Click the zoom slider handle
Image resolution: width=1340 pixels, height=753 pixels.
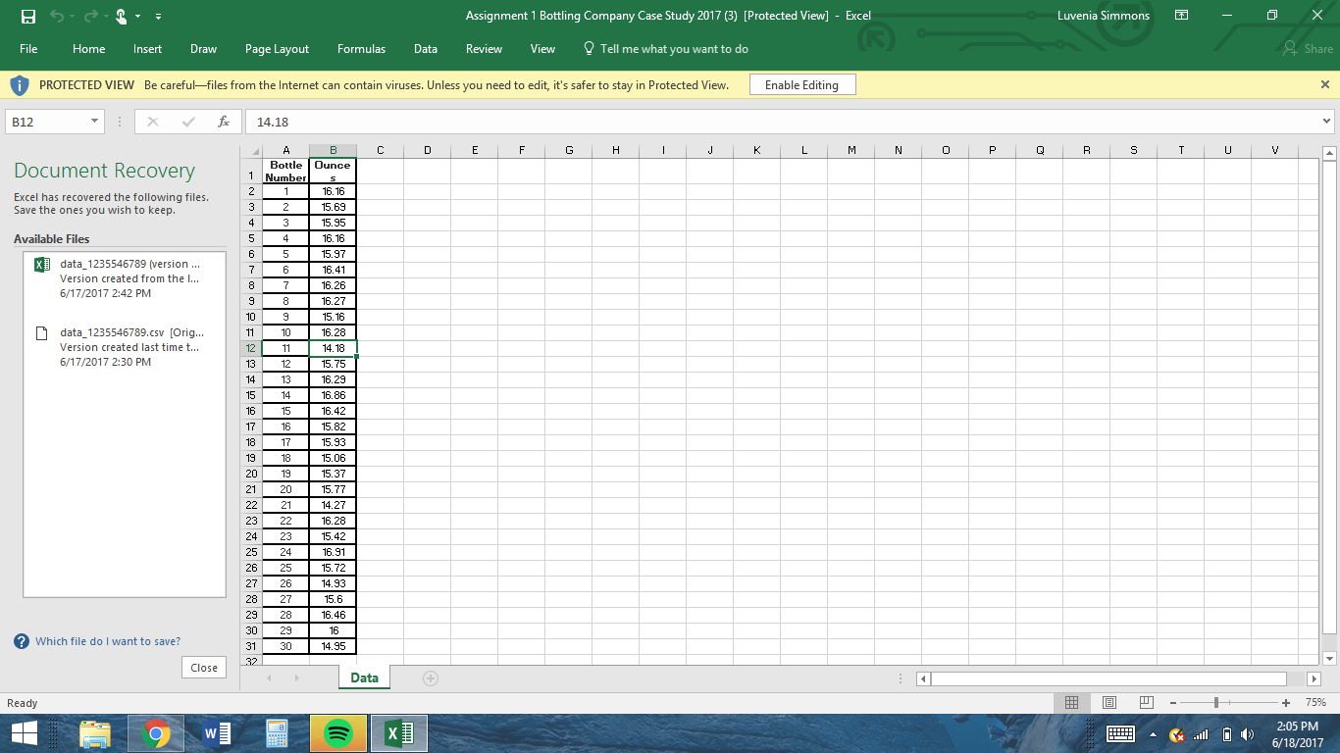[x=1216, y=702]
